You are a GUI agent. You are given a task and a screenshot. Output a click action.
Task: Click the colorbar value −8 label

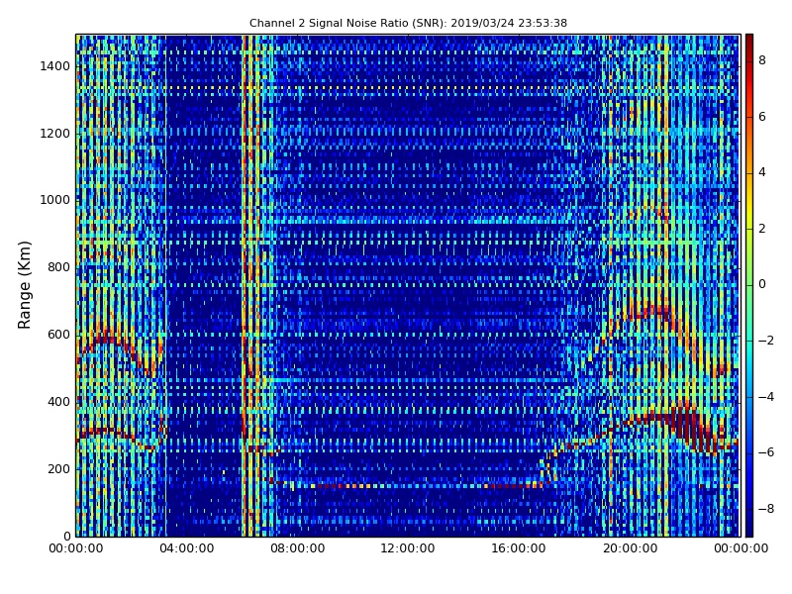[765, 509]
